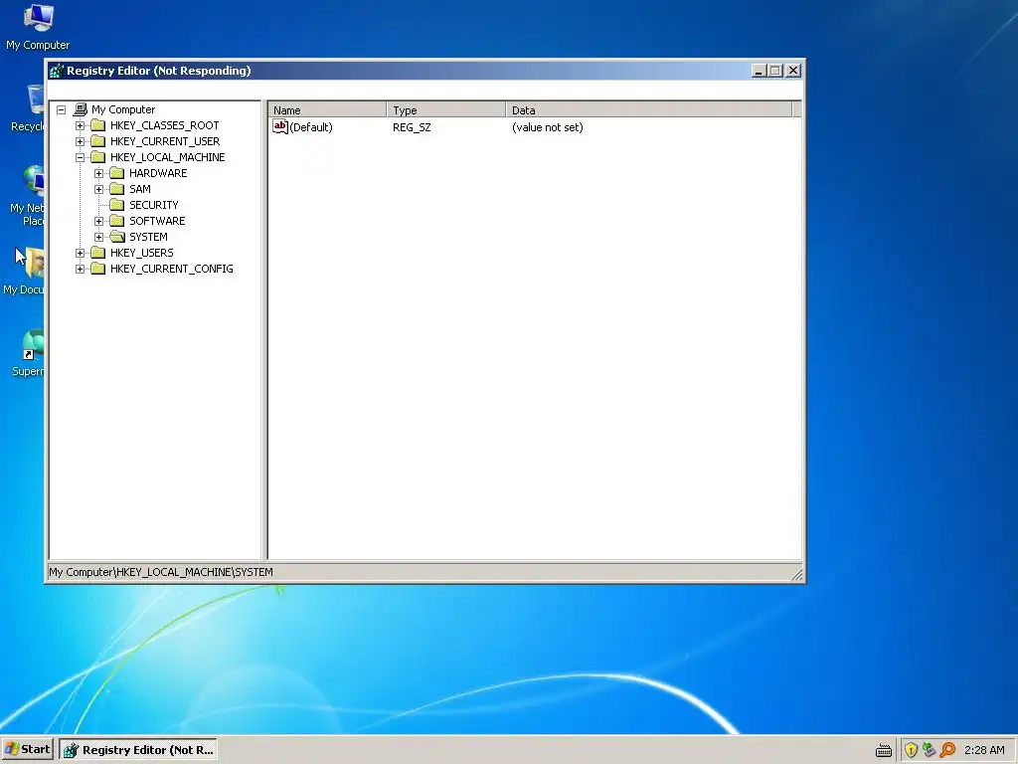Select the SAM key label
The height and width of the screenshot is (764, 1018).
[x=140, y=189]
